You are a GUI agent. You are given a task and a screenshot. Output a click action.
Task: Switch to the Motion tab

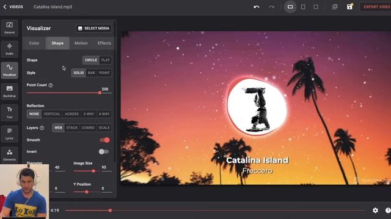81,43
